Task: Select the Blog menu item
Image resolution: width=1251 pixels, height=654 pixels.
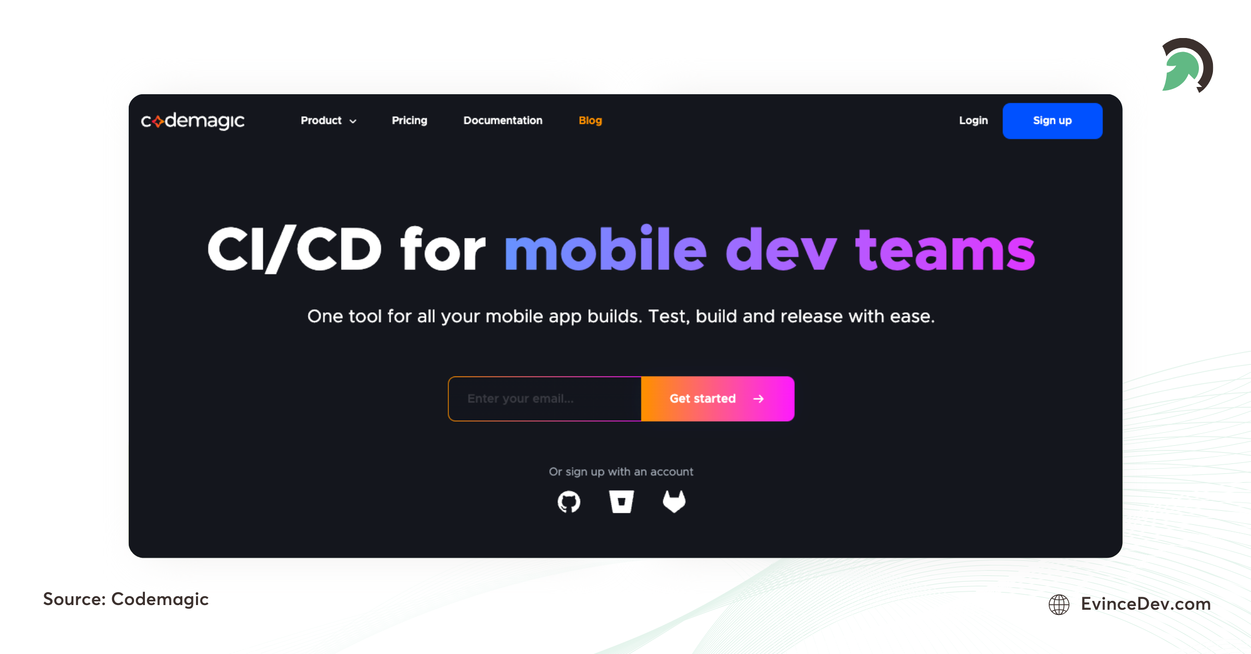Action: (591, 120)
